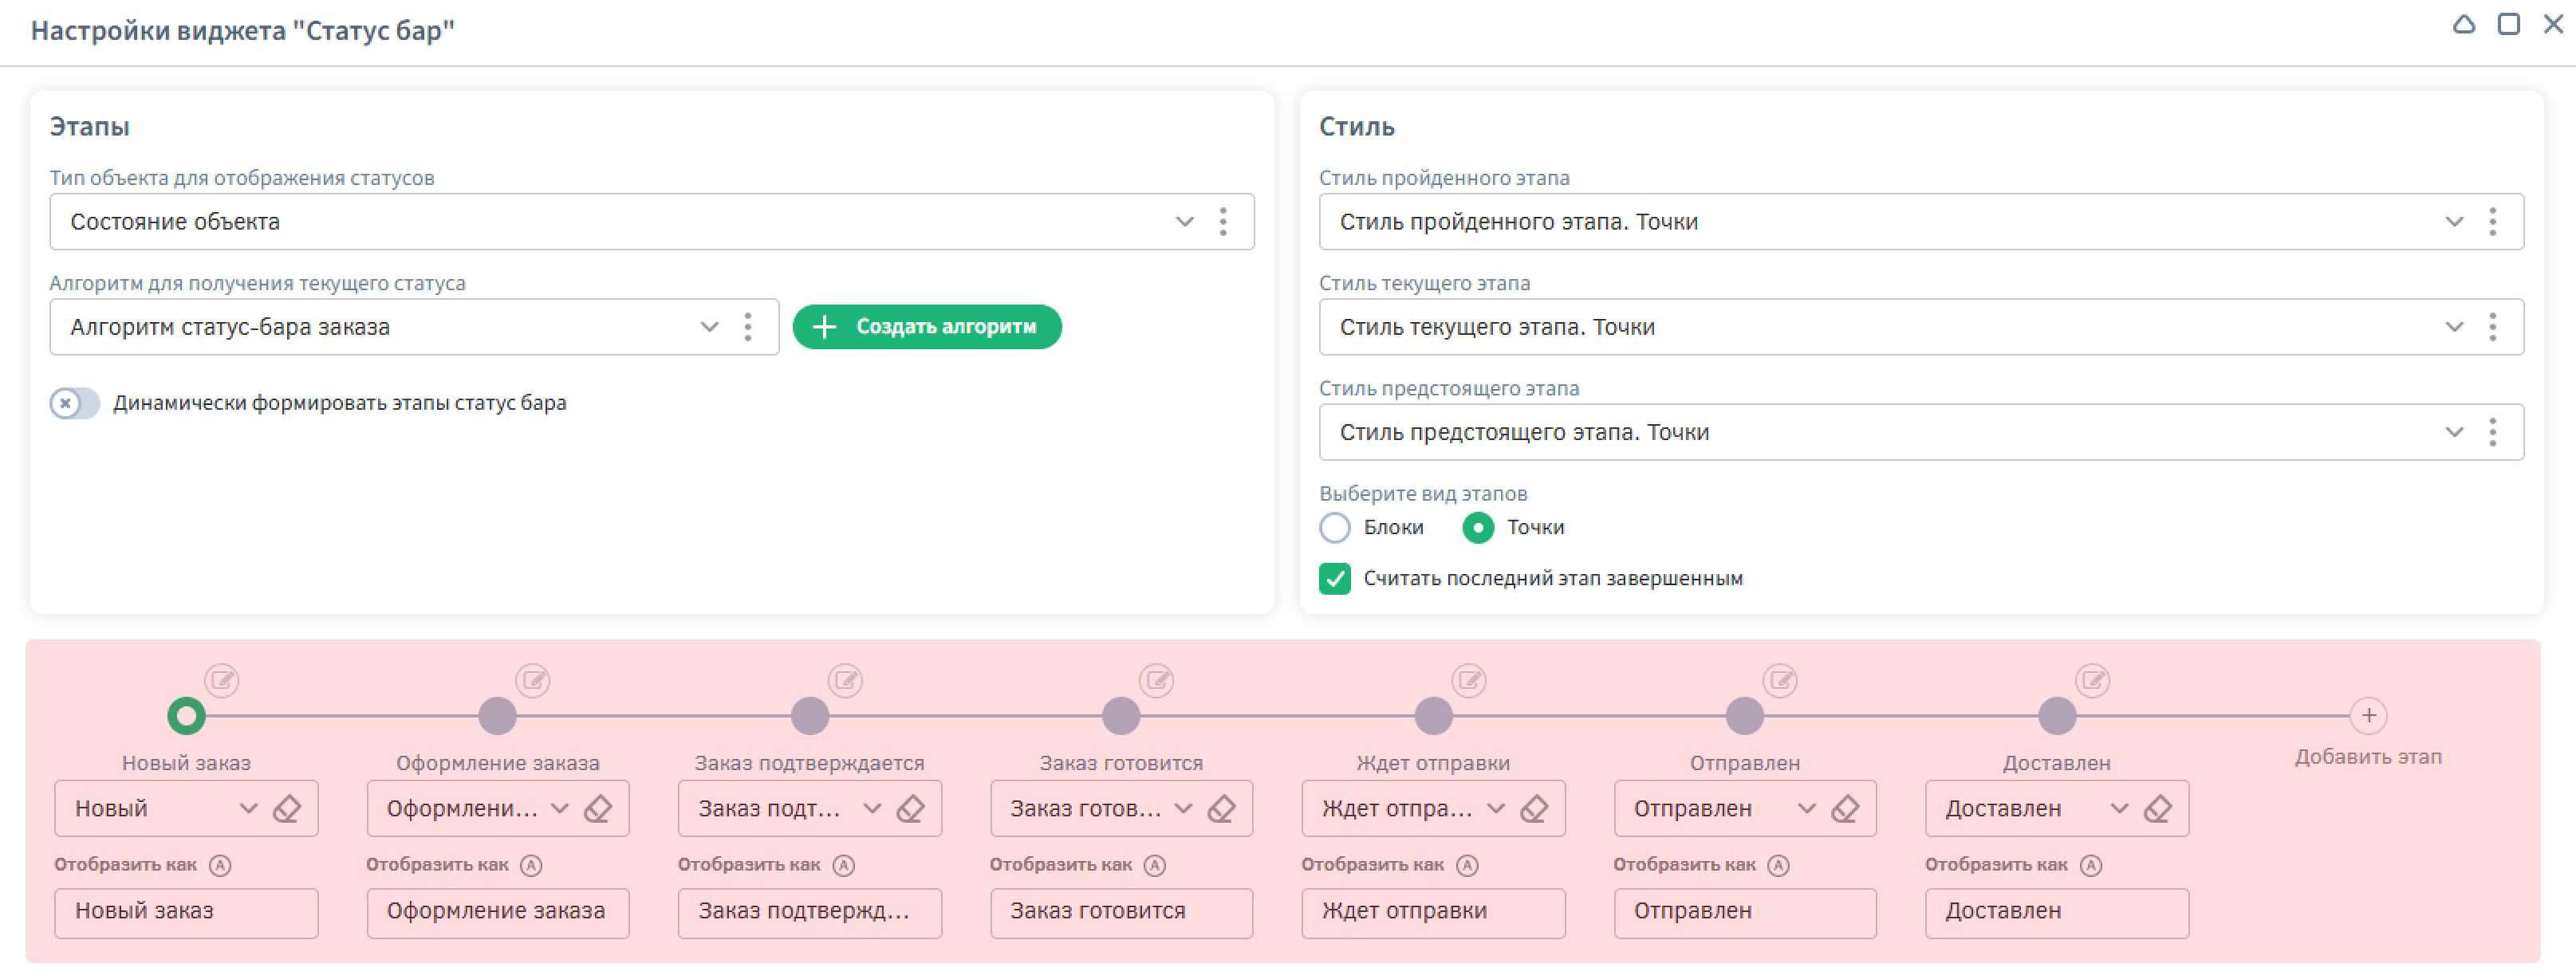Image resolution: width=2576 pixels, height=979 pixels.
Task: Open "Алгоритм статус-бара заказа" dropdown
Action: (x=708, y=327)
